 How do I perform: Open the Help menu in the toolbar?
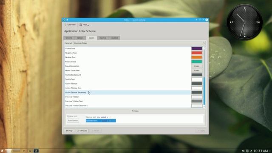[x=84, y=25]
